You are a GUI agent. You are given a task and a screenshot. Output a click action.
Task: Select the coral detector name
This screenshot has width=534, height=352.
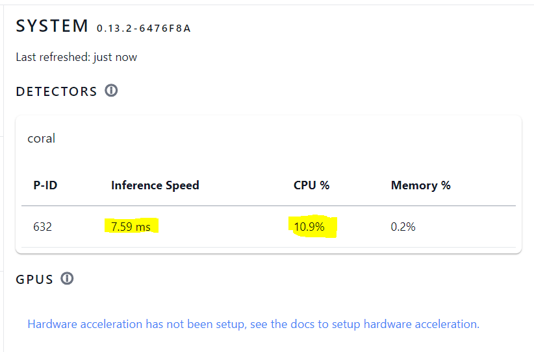click(41, 138)
